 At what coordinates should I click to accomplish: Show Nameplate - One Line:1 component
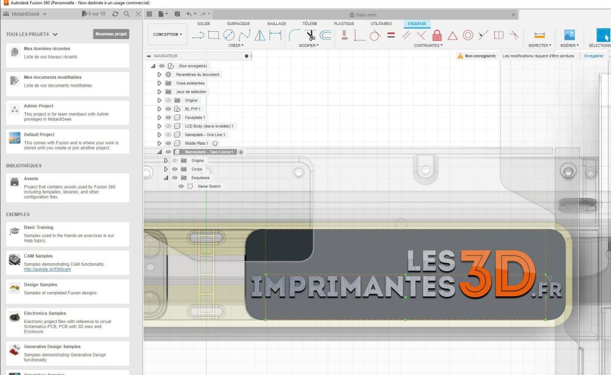pos(169,135)
